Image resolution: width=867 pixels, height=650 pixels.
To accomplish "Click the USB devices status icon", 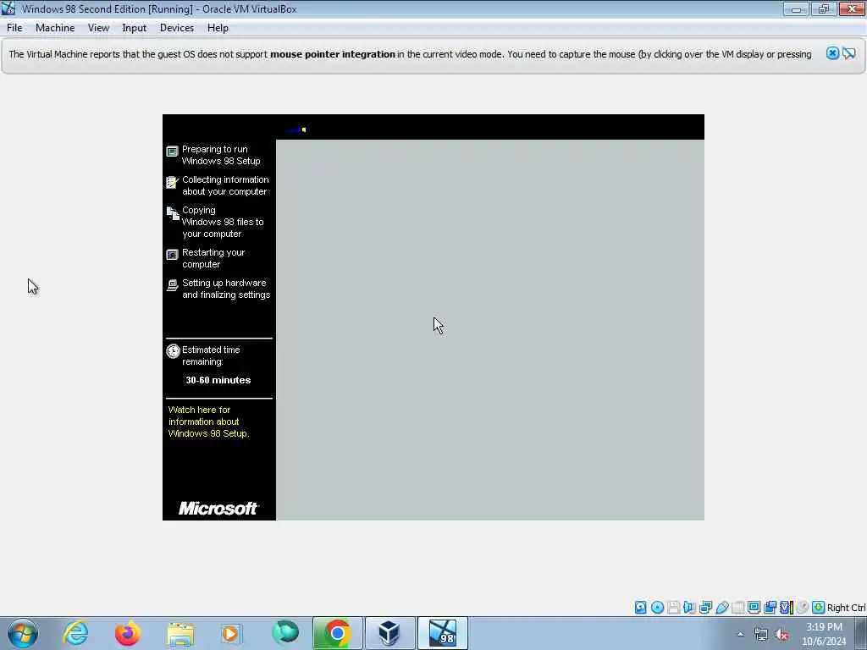I will [x=722, y=608].
